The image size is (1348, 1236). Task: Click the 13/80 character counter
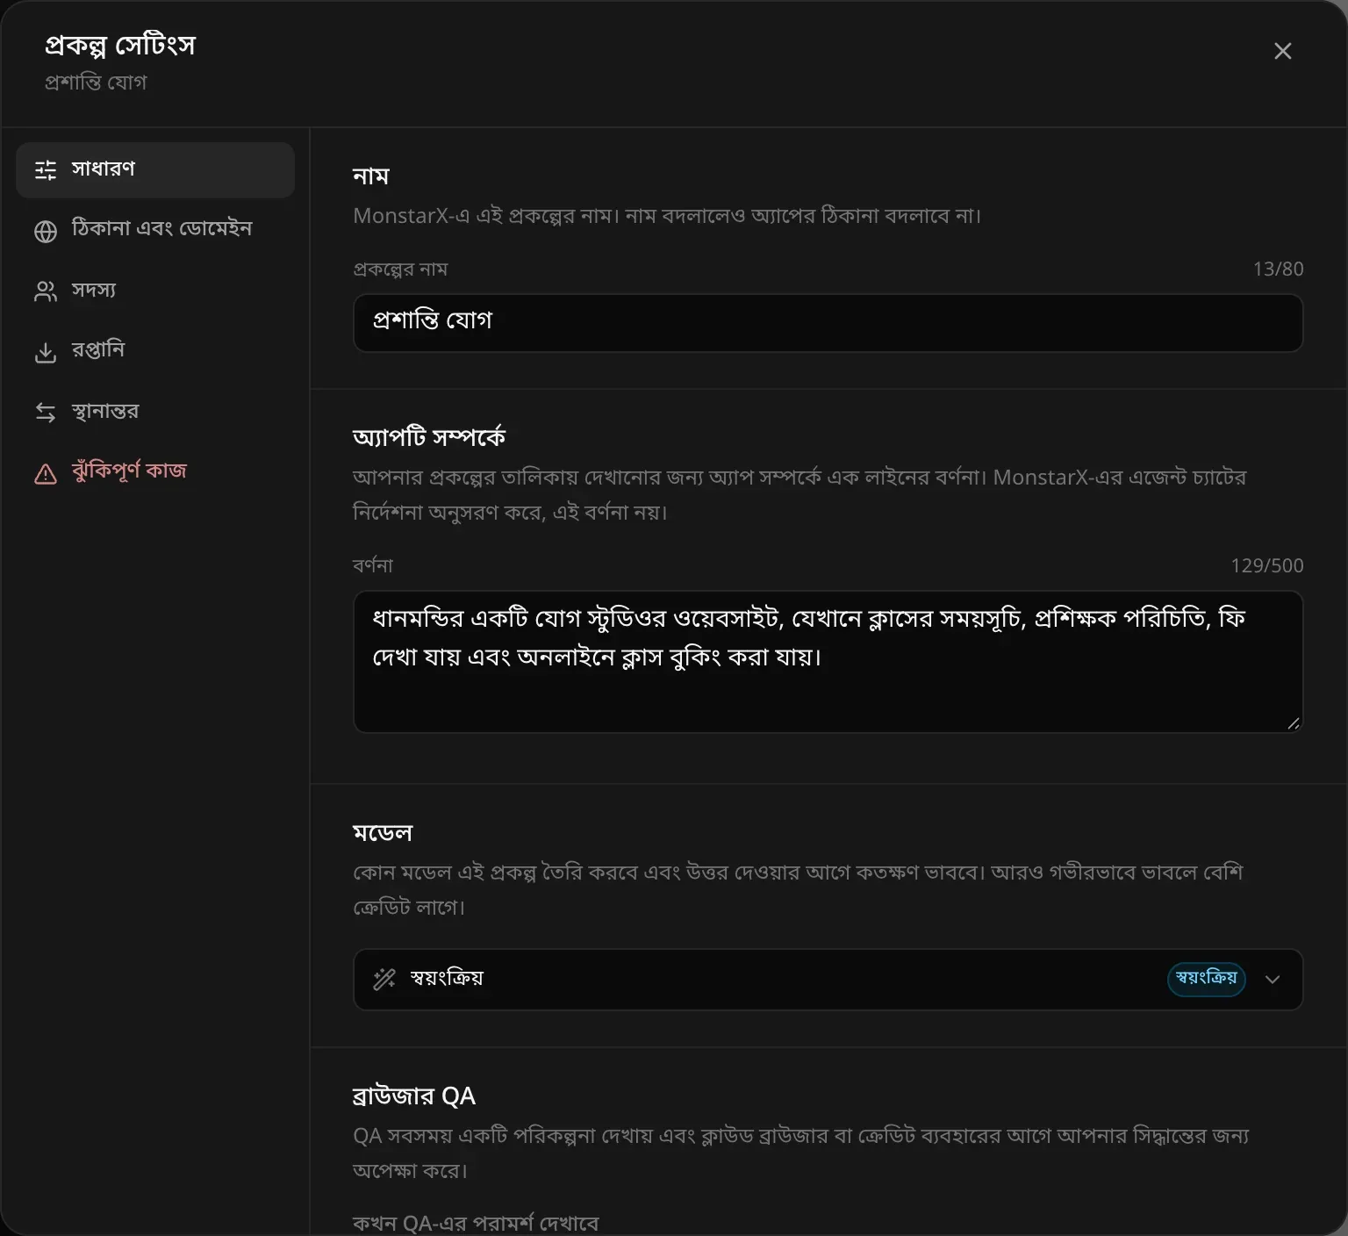[x=1278, y=269]
